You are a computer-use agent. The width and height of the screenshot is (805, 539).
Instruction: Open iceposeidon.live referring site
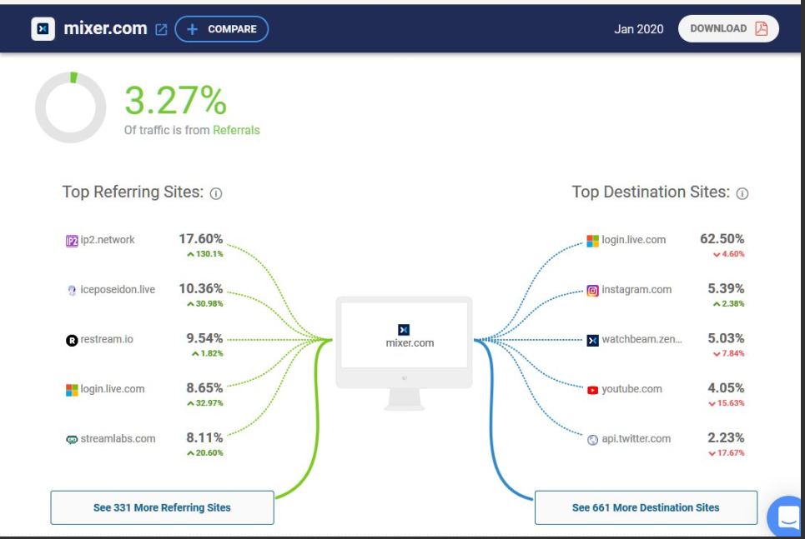tap(118, 290)
